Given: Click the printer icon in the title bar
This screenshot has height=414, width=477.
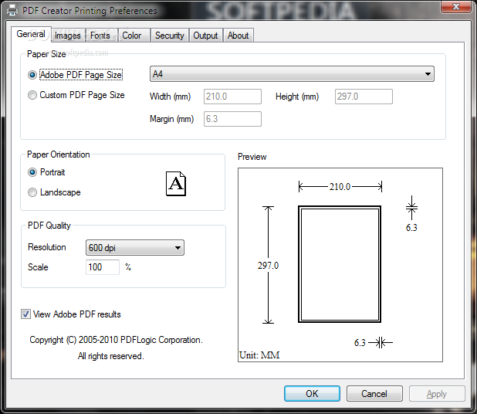Looking at the screenshot, I should click(12, 11).
